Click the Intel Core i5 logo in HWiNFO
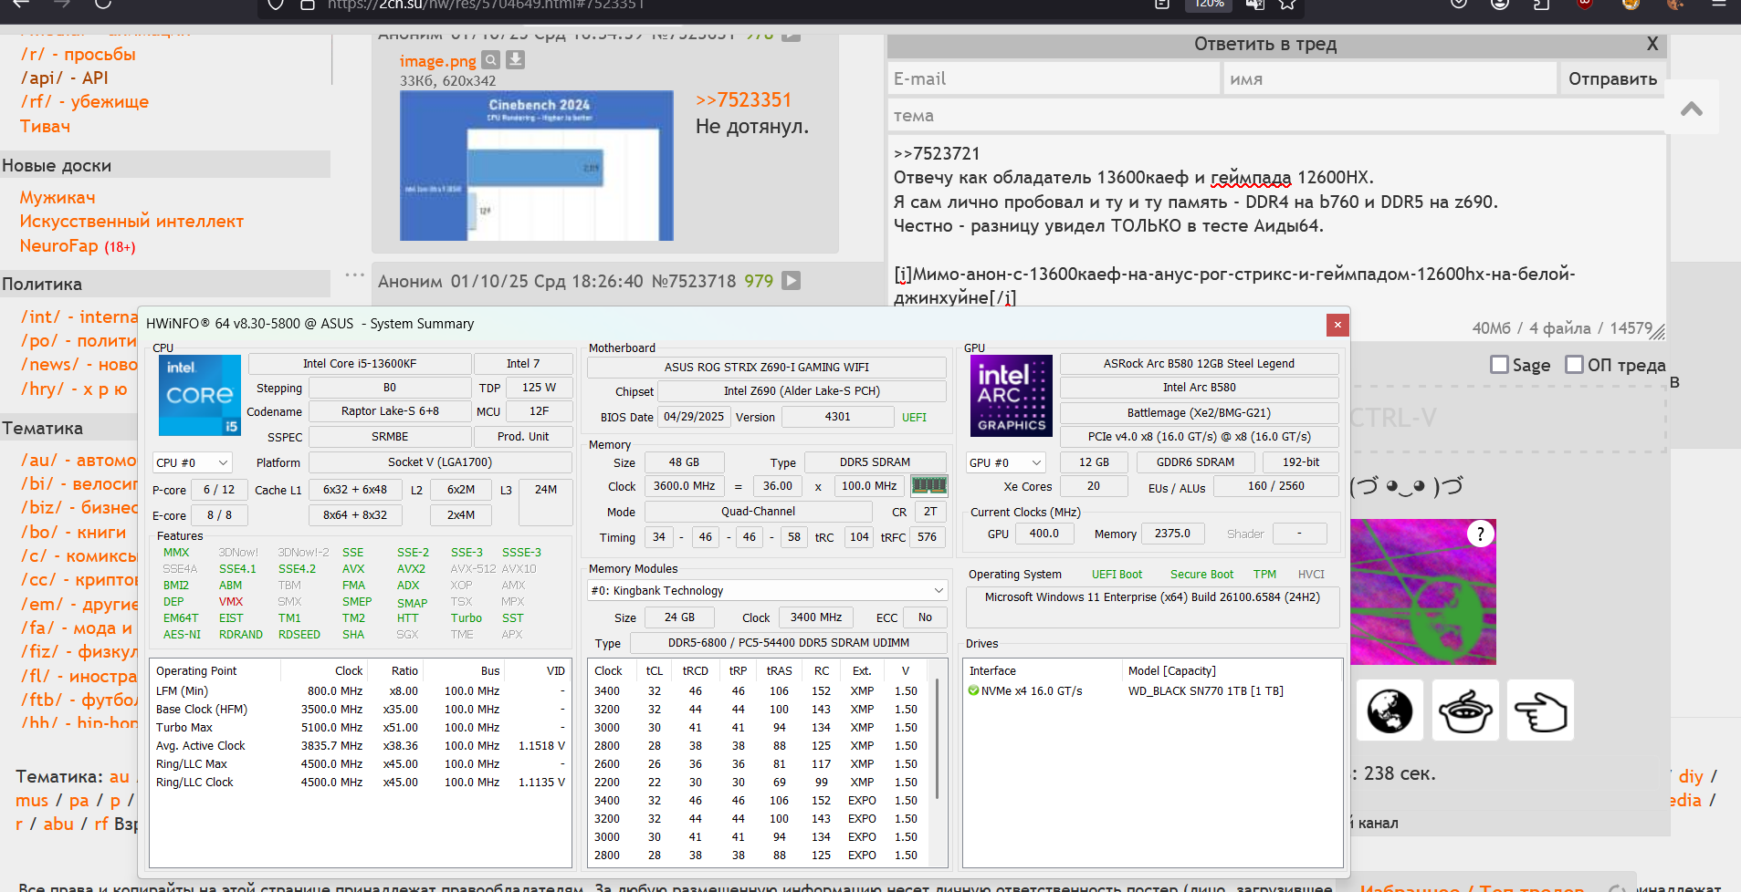 200,395
